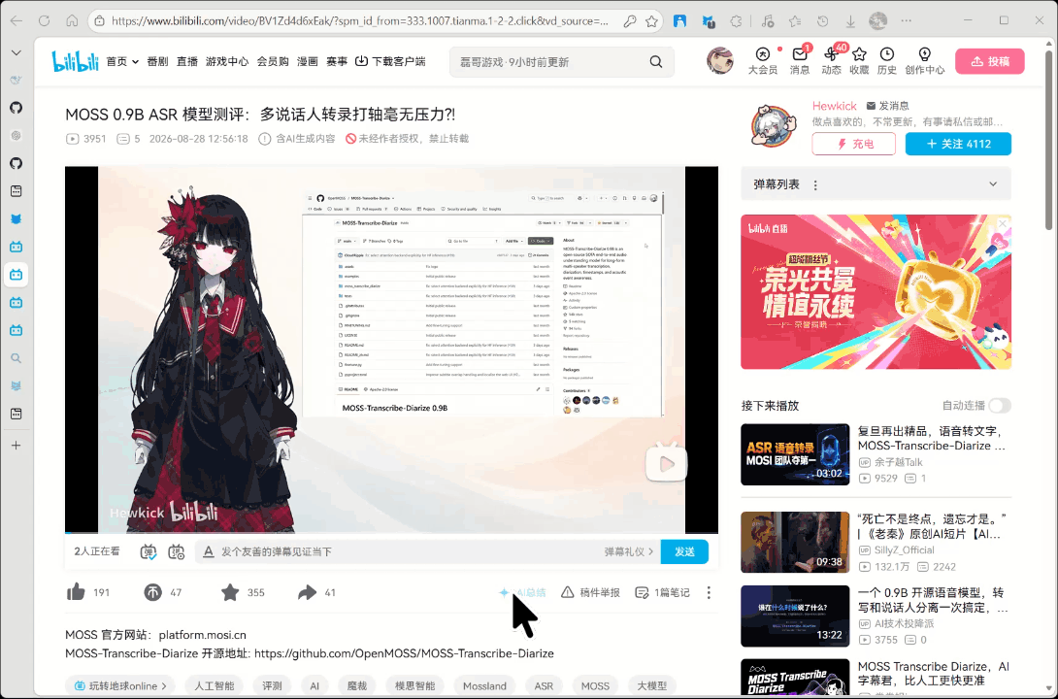This screenshot has height=699, width=1058.
Task: Click 玩转地球online tag
Action: (x=120, y=685)
